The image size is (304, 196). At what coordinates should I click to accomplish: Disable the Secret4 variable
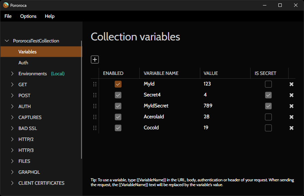pos(118,95)
